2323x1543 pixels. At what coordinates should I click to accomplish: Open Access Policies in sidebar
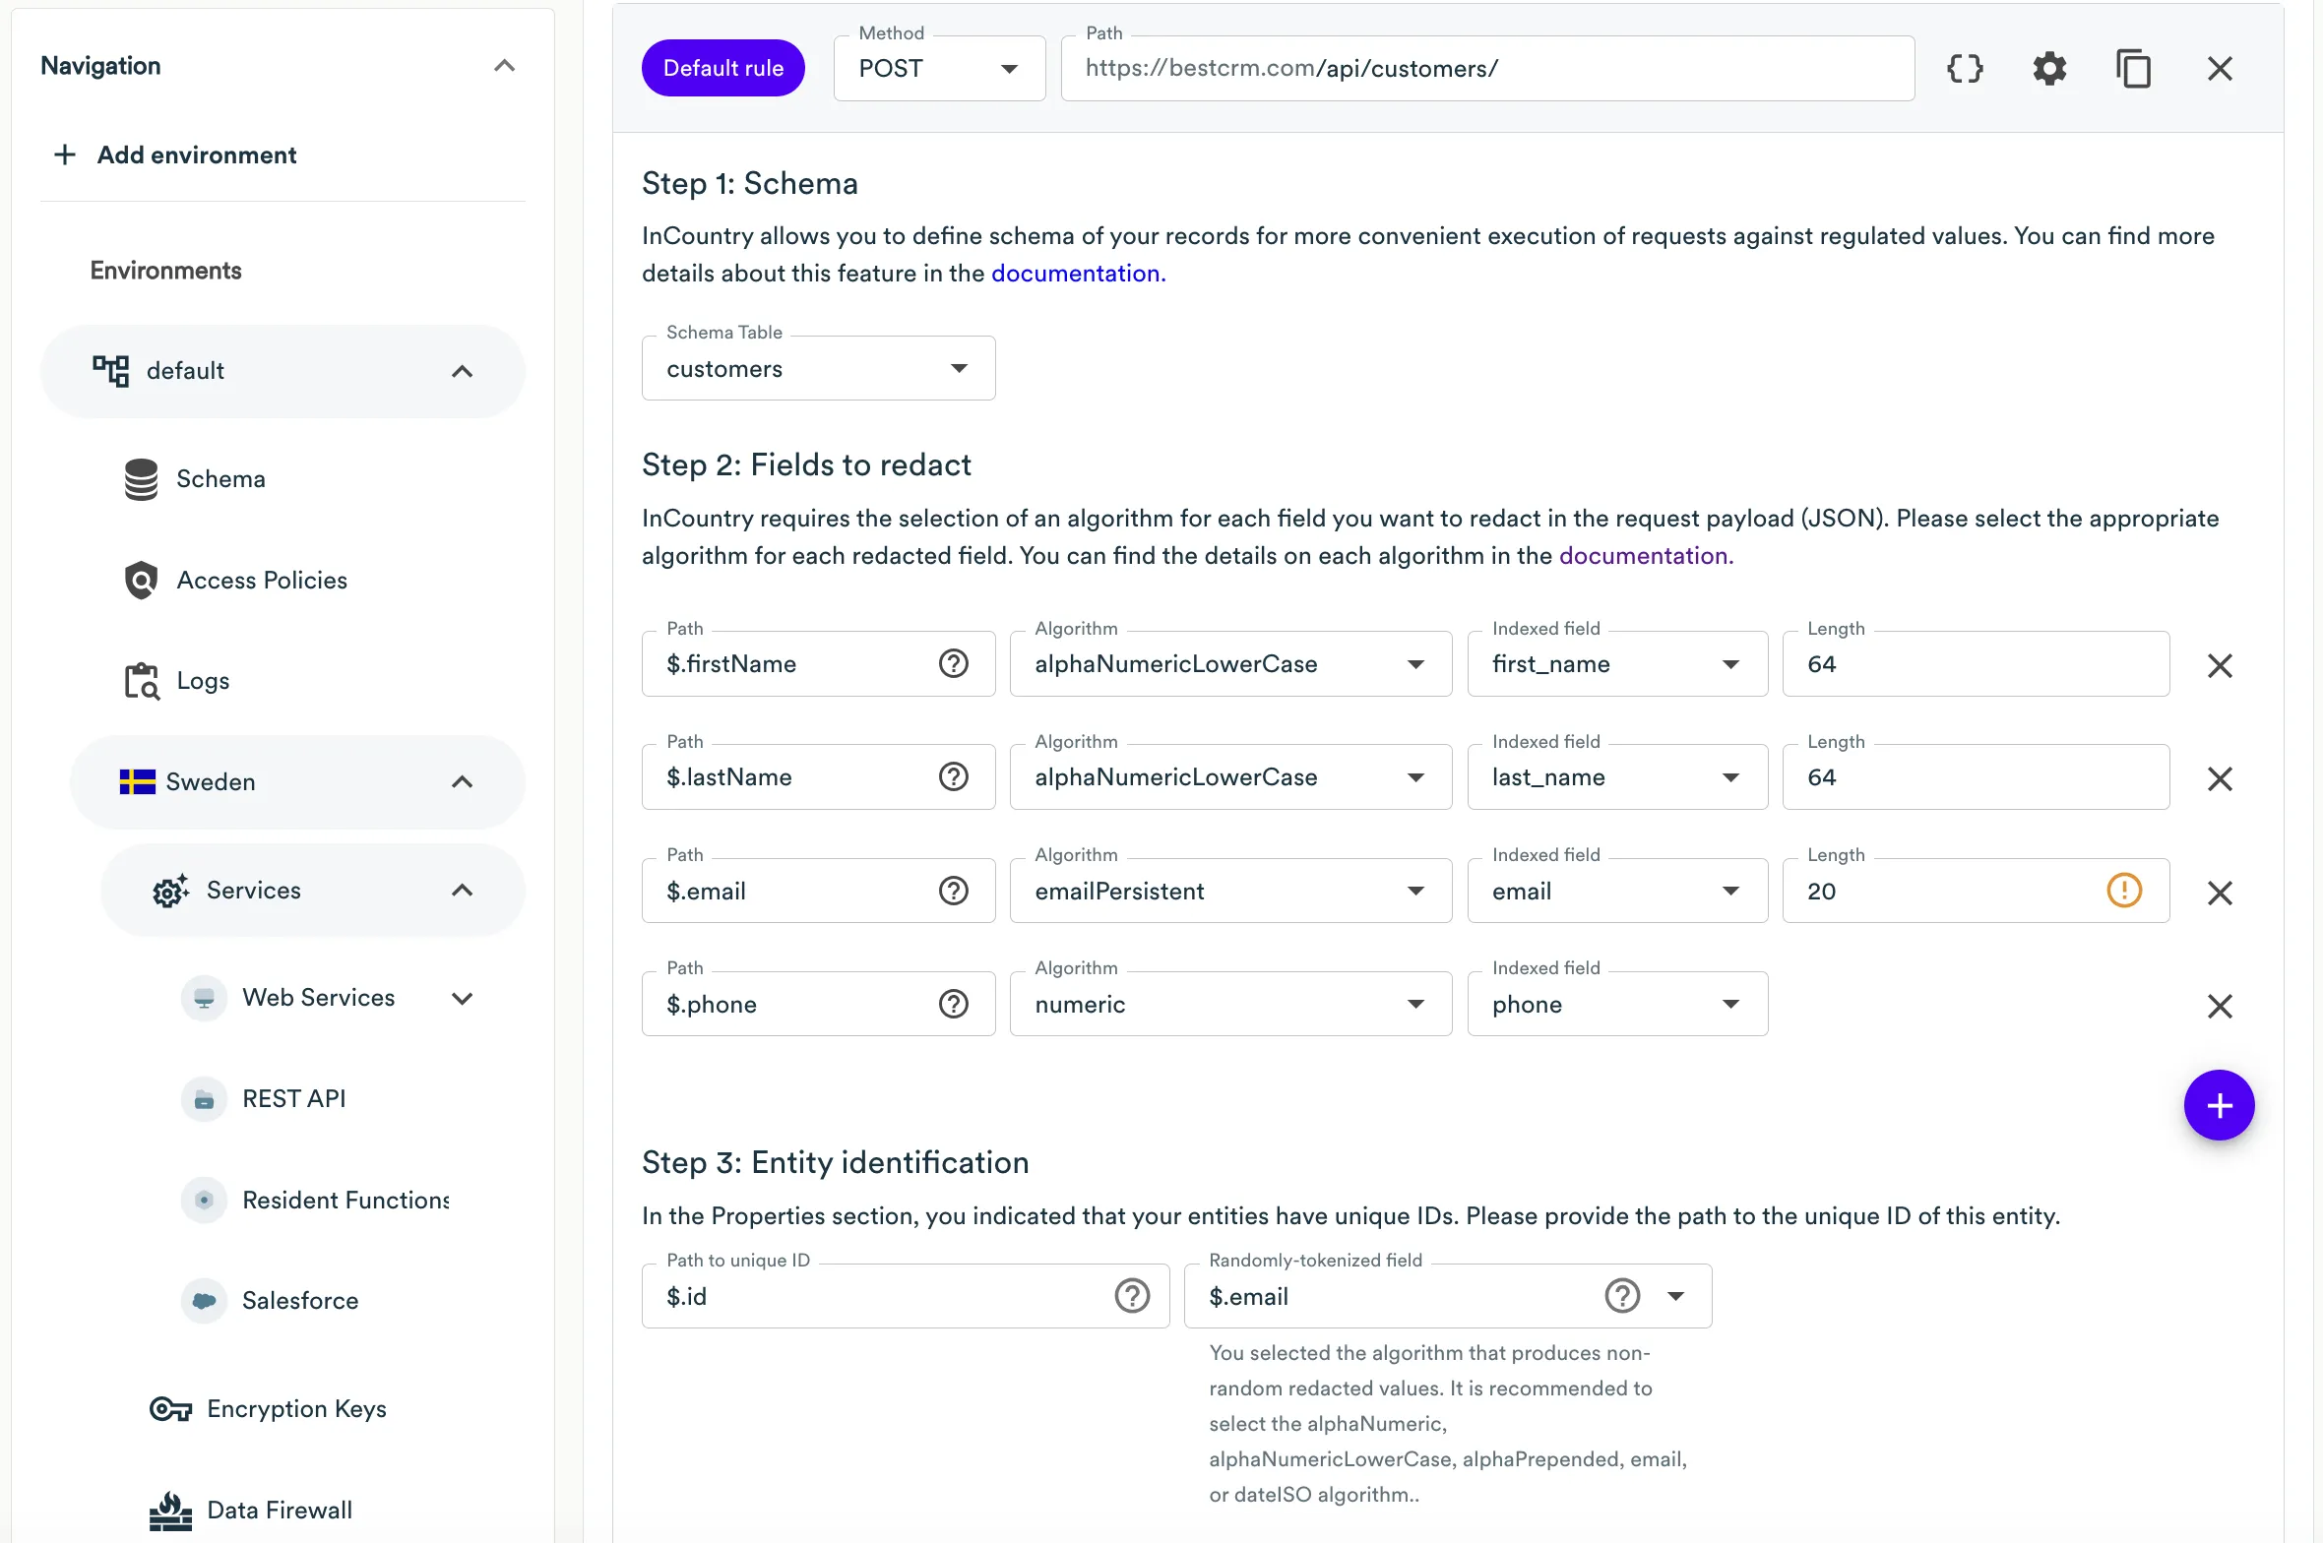click(261, 581)
